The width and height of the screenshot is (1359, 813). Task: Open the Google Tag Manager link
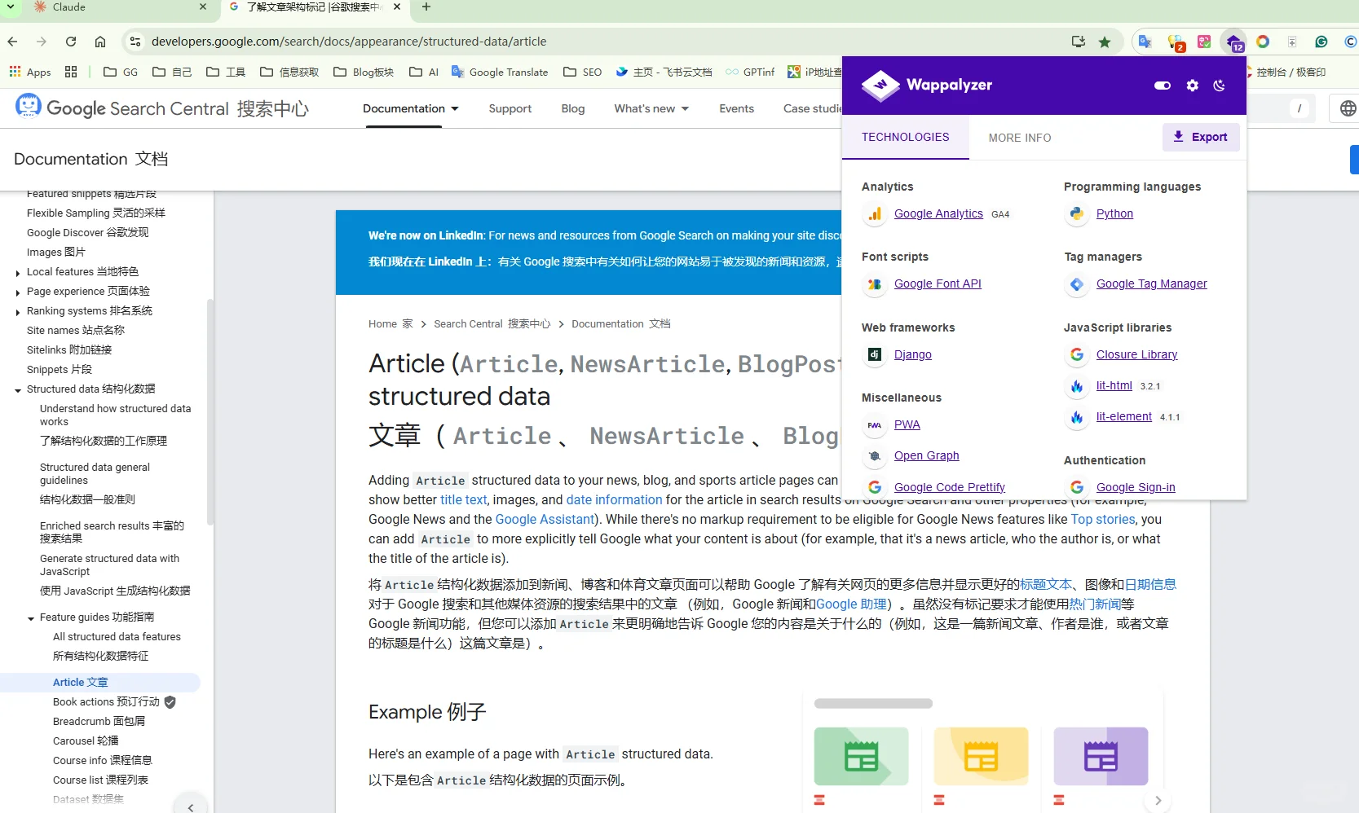point(1151,283)
